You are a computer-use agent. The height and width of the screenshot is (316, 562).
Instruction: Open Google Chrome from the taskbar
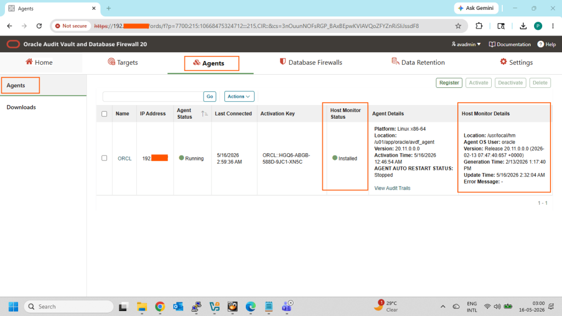[160, 307]
